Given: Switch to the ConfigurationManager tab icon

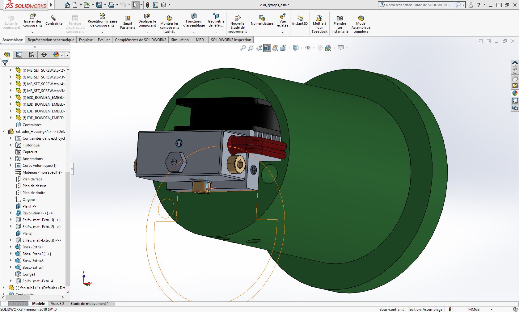Looking at the screenshot, I should click(x=32, y=55).
